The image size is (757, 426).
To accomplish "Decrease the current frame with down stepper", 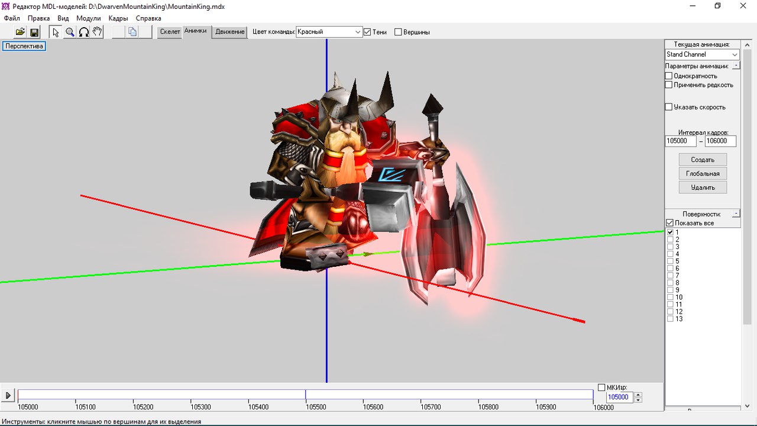I will click(x=638, y=400).
